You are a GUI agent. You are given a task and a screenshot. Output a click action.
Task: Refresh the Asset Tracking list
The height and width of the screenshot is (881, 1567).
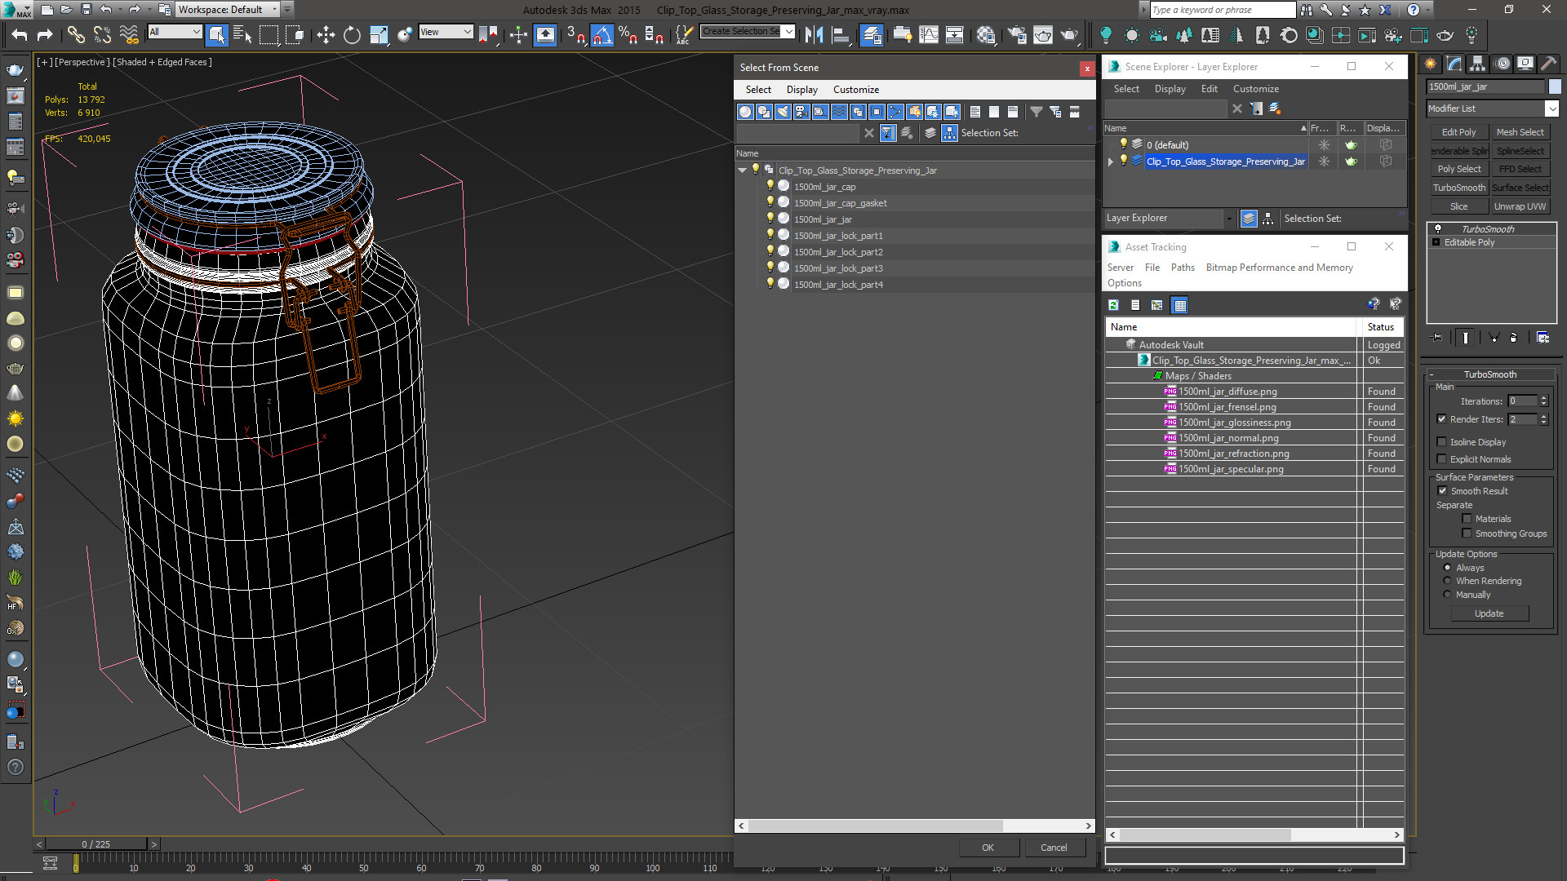[x=1113, y=305]
